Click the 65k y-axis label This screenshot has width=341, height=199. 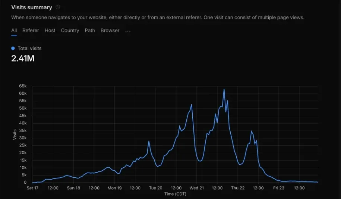click(23, 86)
